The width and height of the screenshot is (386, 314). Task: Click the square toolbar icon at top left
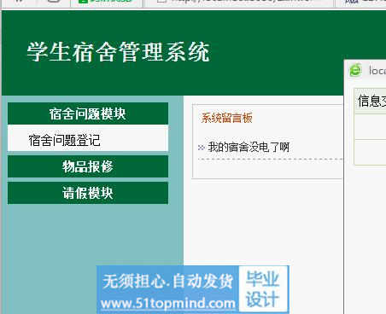coord(54,1)
